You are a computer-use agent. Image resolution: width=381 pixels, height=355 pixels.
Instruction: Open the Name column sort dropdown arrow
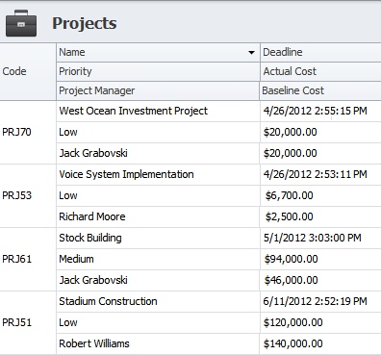(252, 53)
